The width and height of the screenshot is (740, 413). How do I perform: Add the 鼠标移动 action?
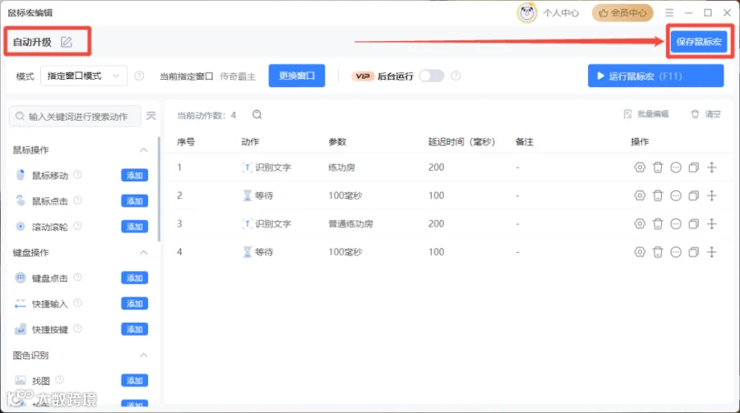click(135, 176)
